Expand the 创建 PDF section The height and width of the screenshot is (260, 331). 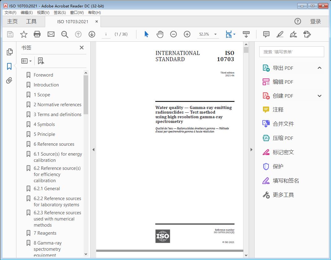click(x=320, y=96)
